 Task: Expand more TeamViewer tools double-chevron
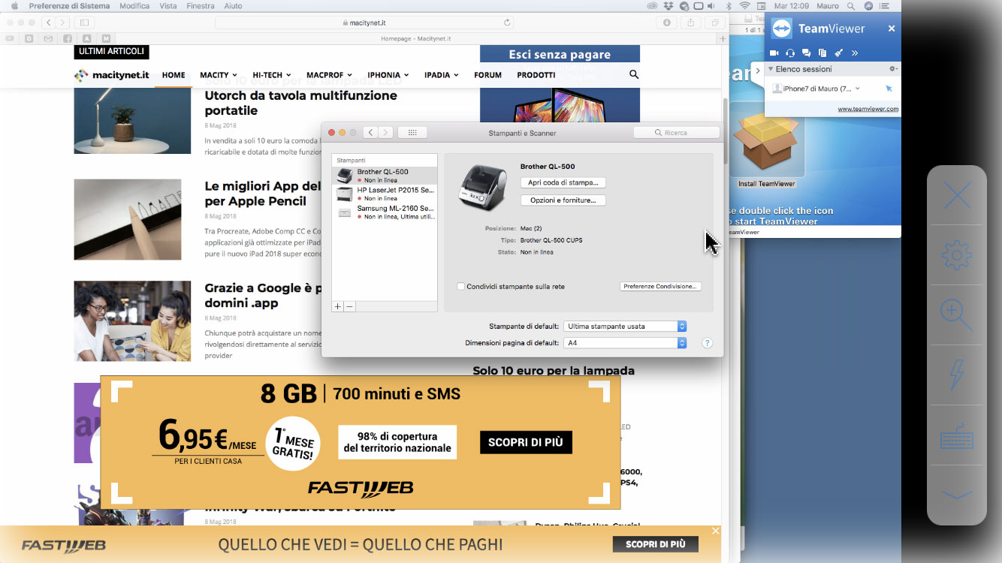(x=855, y=53)
